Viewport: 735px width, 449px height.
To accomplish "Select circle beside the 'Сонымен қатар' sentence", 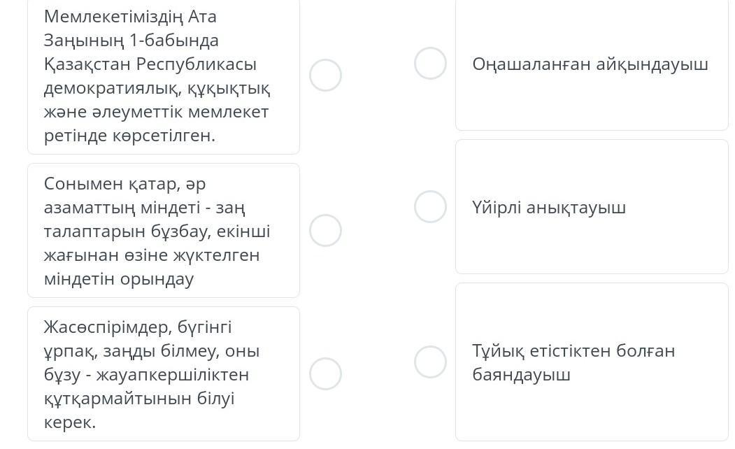I will coord(325,231).
